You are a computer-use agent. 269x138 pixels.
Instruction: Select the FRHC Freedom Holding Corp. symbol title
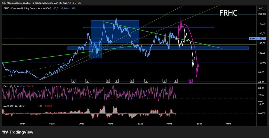click(27, 8)
